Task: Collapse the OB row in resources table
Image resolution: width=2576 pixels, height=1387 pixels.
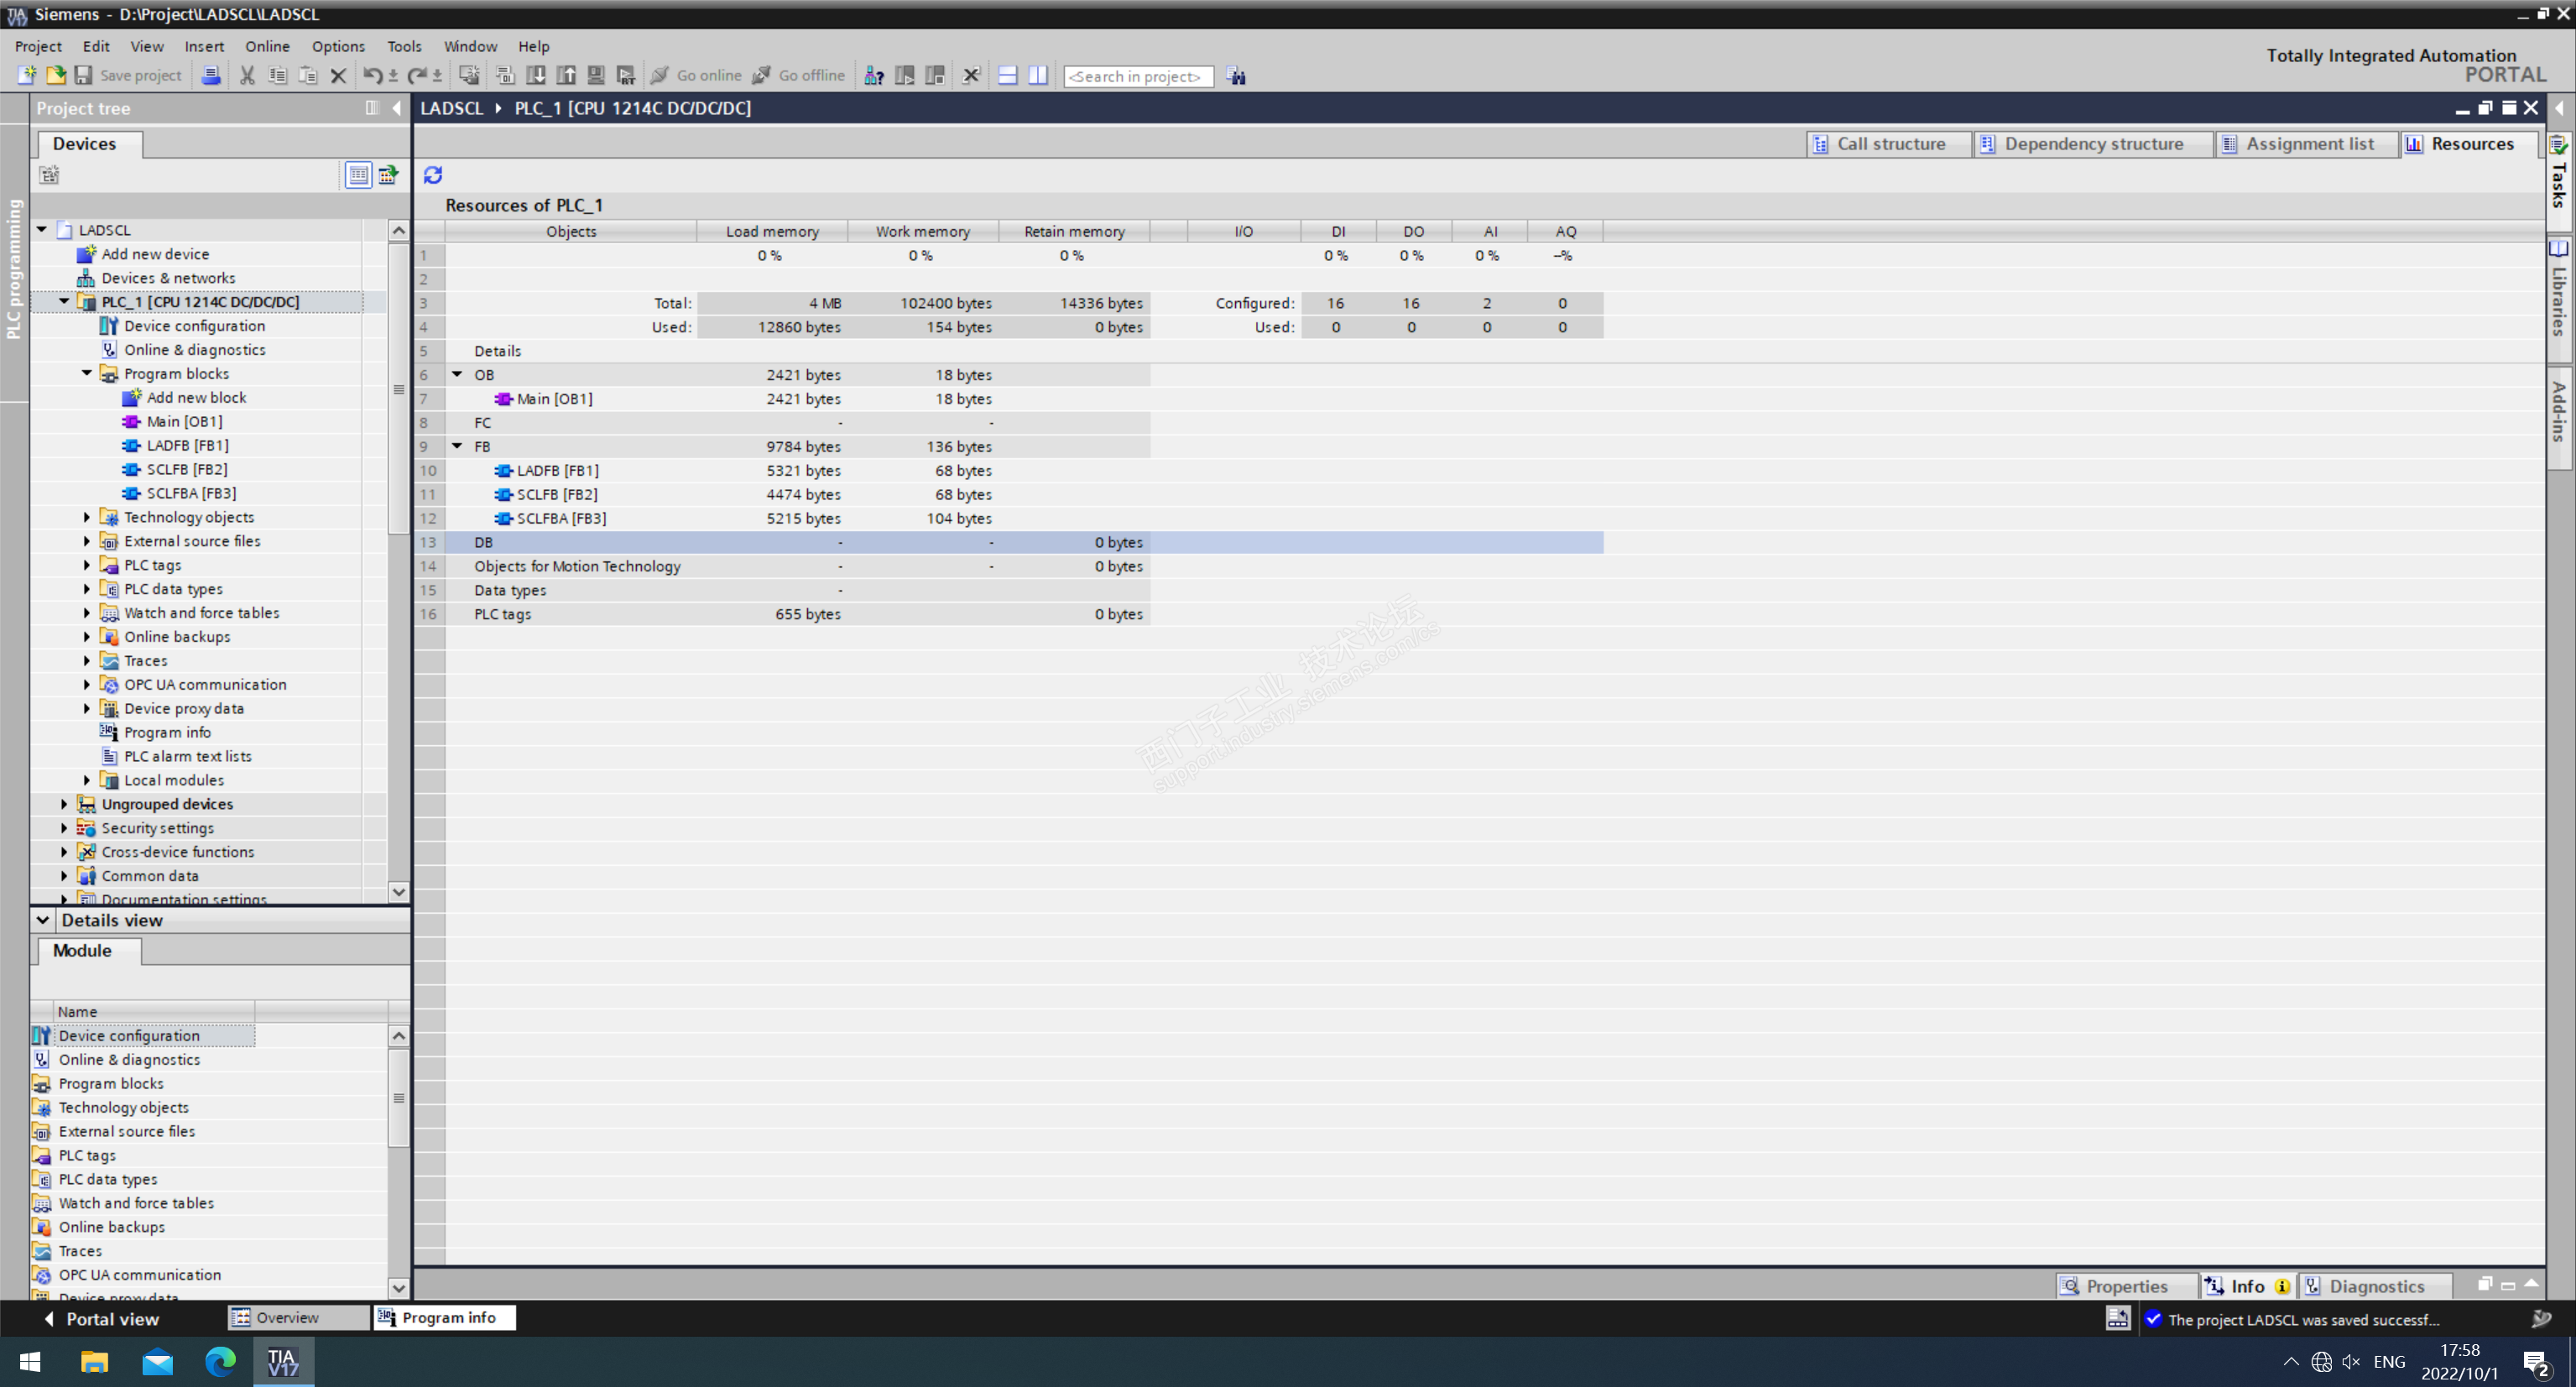Action: click(457, 375)
